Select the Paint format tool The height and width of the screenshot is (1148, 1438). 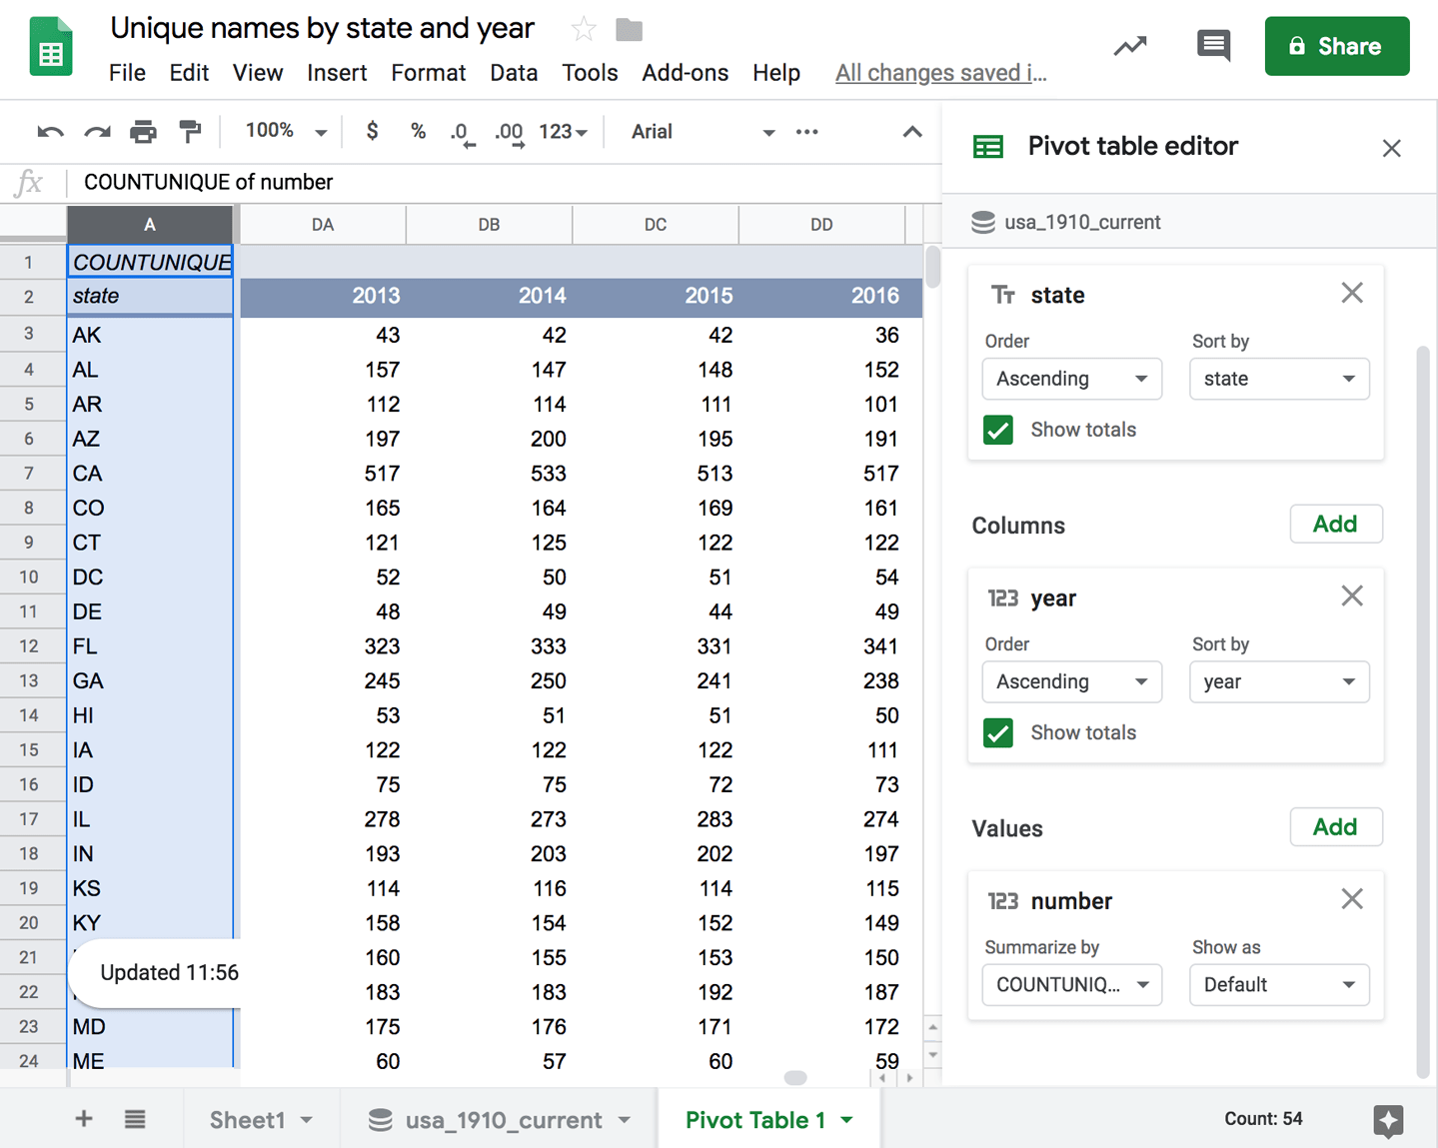[x=191, y=131]
